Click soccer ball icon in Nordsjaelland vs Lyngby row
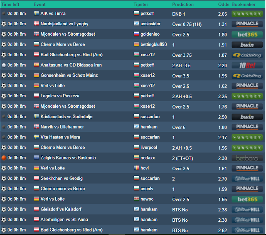This screenshot has height=235, width=266. pyautogui.click(x=4, y=24)
